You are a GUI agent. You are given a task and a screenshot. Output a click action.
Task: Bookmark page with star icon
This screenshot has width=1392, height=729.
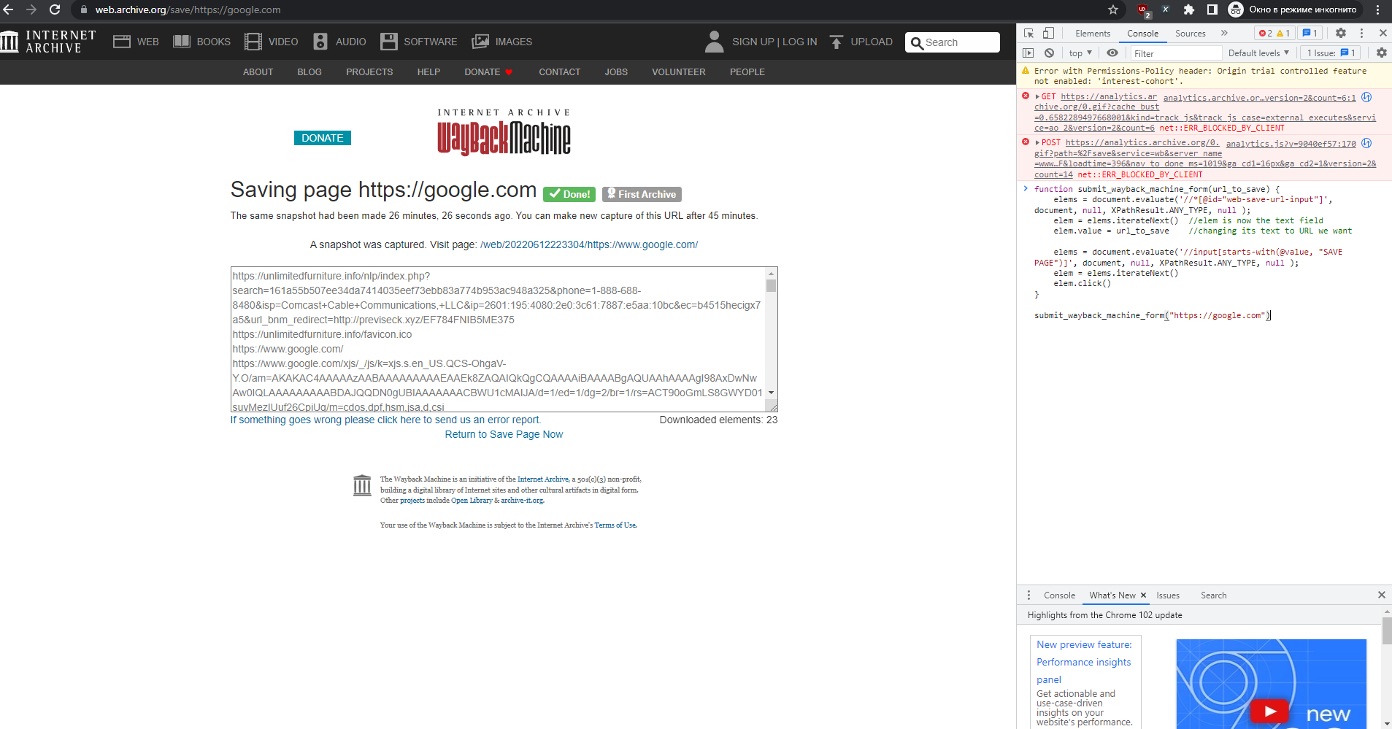[1112, 9]
